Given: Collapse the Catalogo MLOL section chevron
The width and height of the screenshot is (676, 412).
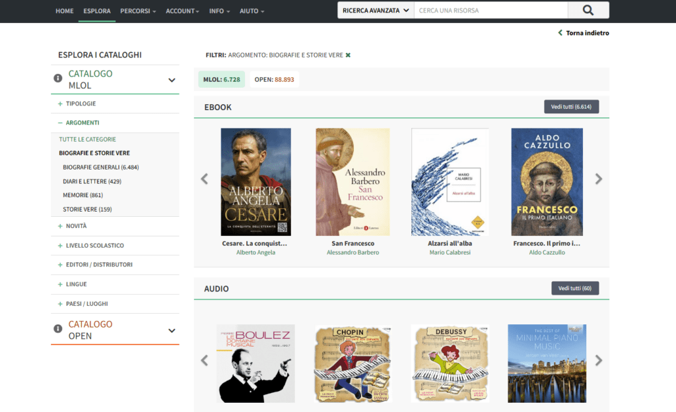Looking at the screenshot, I should click(x=172, y=80).
